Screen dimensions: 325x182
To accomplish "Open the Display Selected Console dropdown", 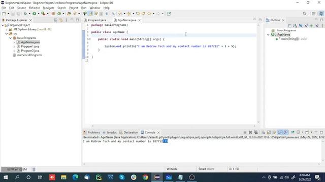I will [303, 132].
